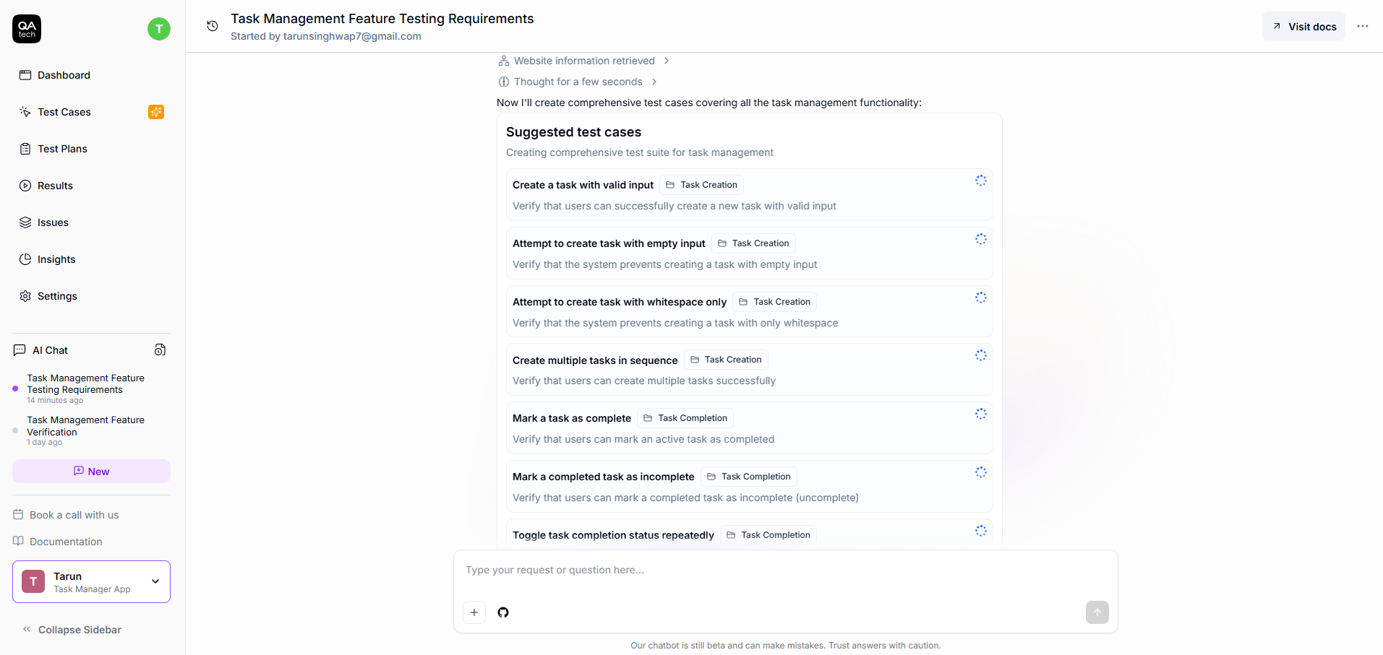This screenshot has height=655, width=1383.
Task: Open 'Mark a task as complete' case
Action: click(x=749, y=428)
